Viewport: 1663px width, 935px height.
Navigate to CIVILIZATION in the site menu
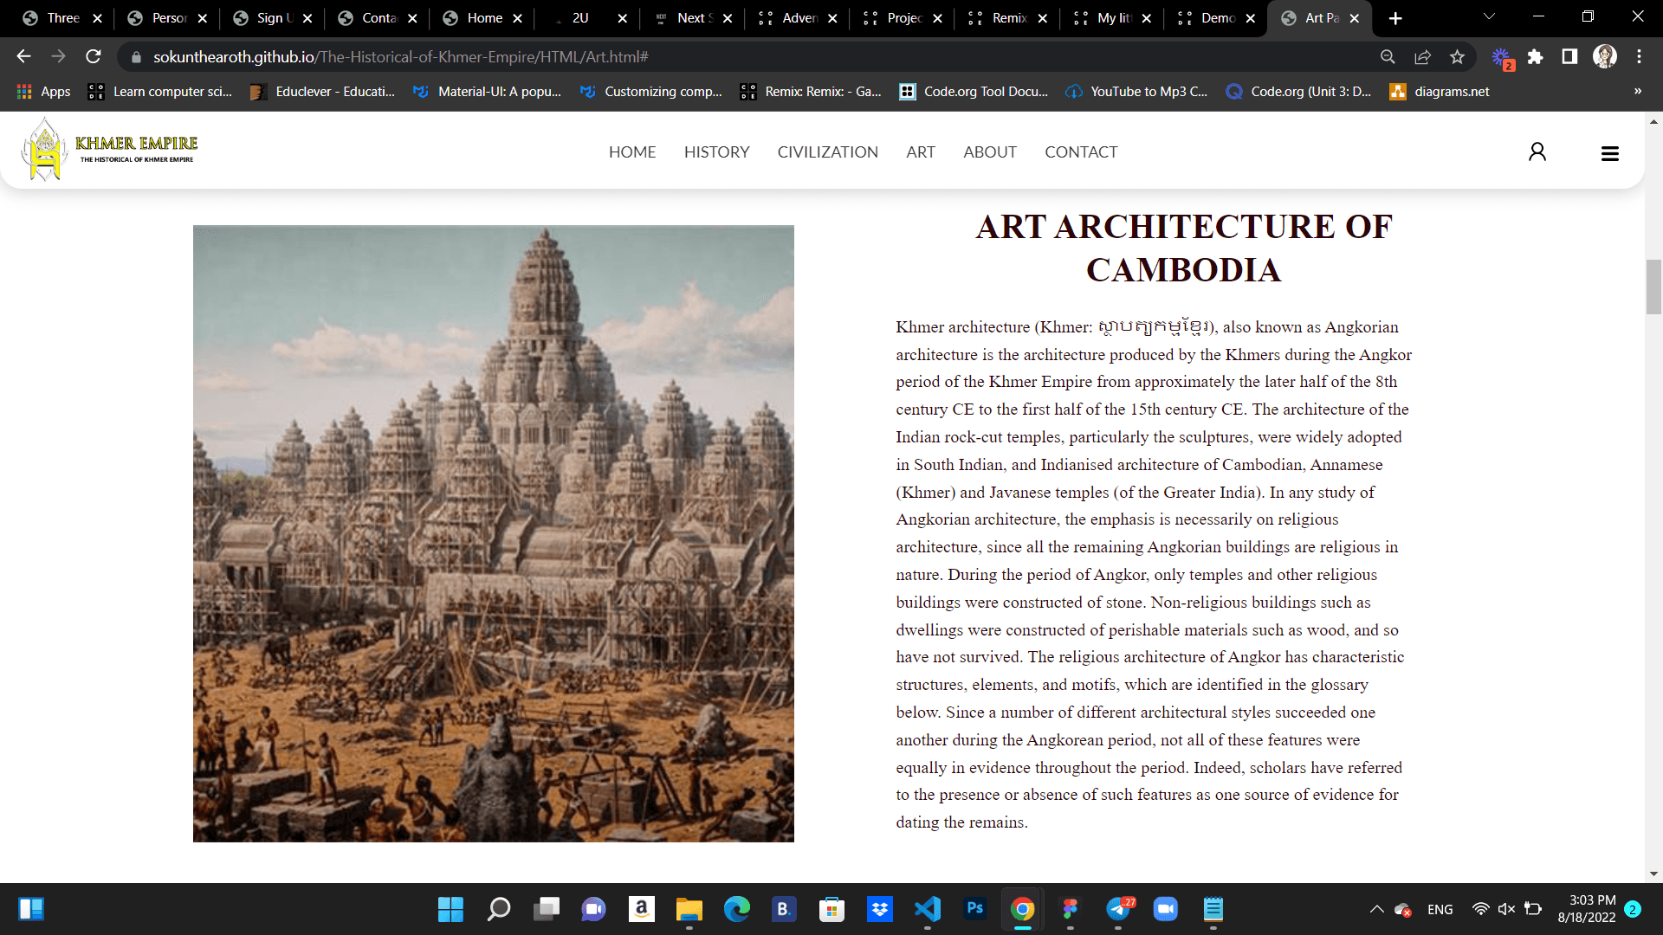[827, 152]
